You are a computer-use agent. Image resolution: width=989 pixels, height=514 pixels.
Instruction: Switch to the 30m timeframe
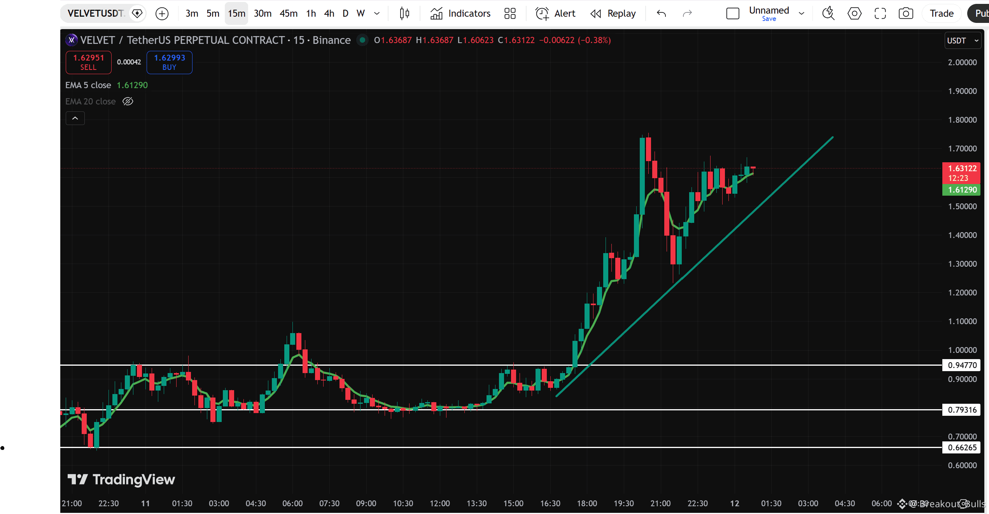click(263, 14)
